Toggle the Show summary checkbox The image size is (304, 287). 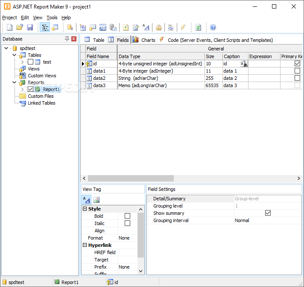[268, 213]
